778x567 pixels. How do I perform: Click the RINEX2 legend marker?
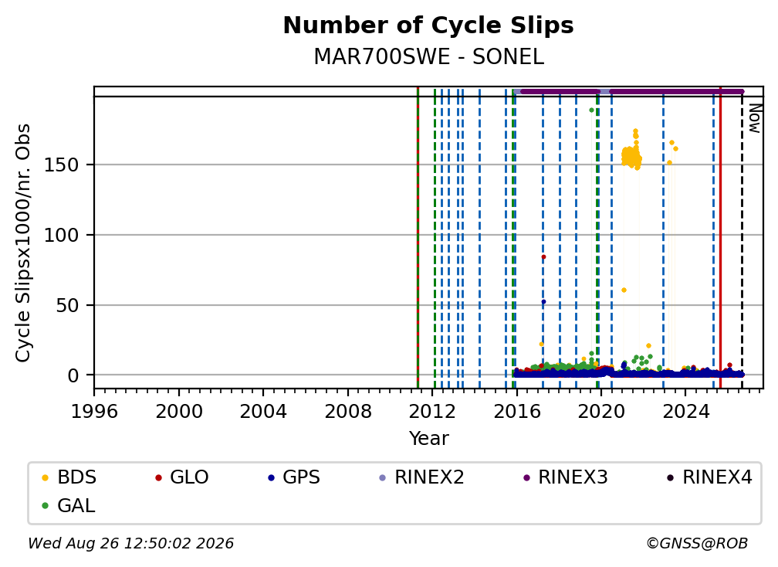[x=382, y=477]
